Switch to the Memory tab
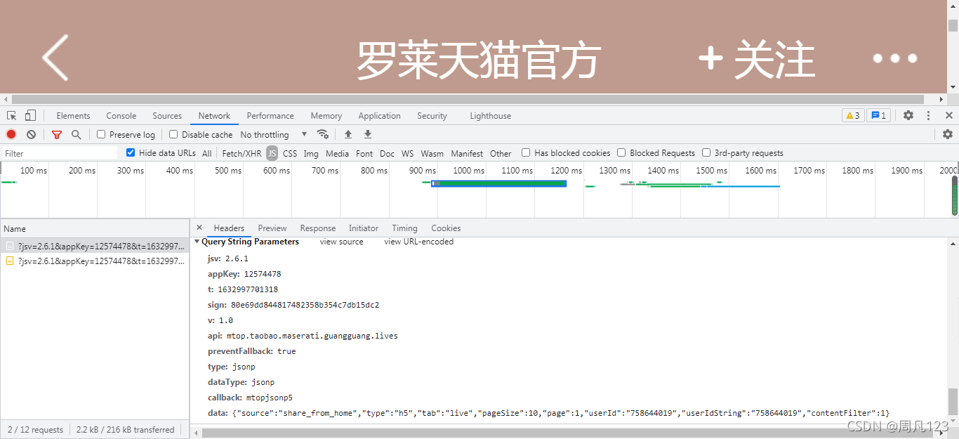 tap(326, 116)
